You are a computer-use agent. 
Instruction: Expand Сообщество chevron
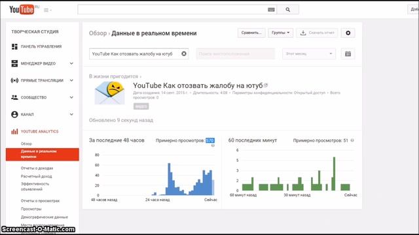(x=71, y=97)
